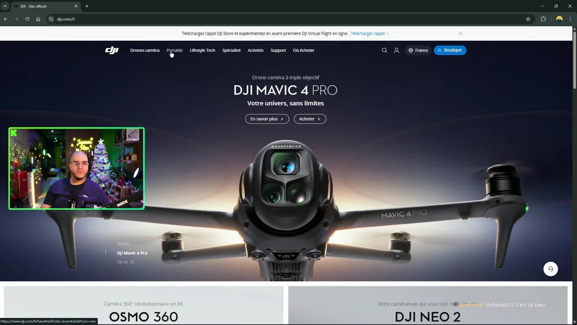Click the browser home icon
Viewport: 577px width, 325px height.
[x=38, y=19]
